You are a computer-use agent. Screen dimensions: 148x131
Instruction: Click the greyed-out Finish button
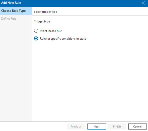(x=117, y=127)
